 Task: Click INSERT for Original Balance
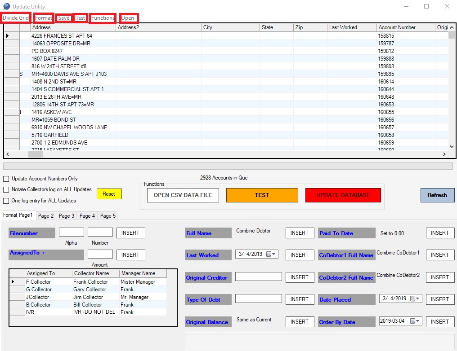click(300, 322)
